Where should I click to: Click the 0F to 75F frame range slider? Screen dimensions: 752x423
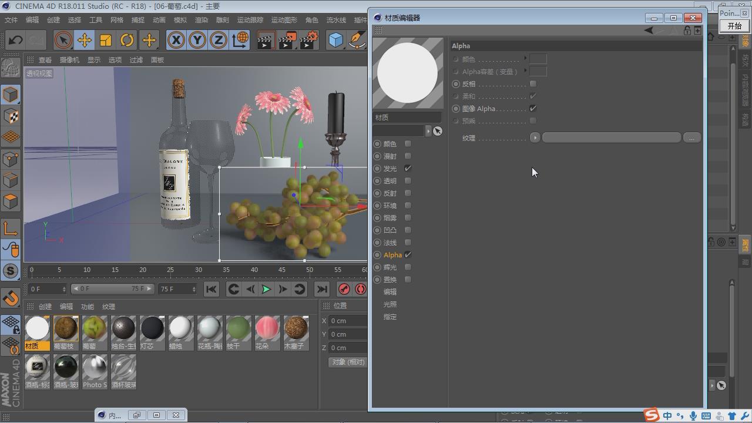coord(113,288)
